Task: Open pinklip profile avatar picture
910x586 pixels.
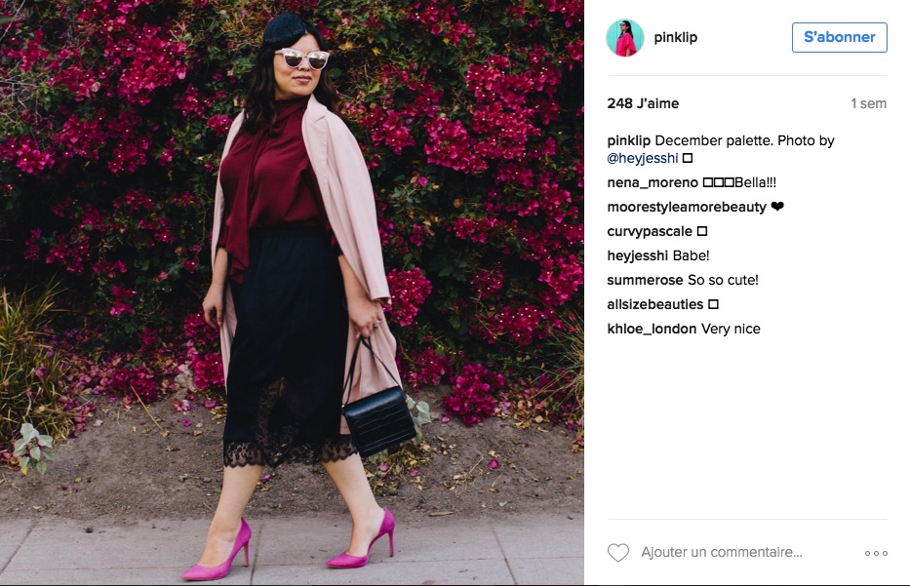Action: 625,38
